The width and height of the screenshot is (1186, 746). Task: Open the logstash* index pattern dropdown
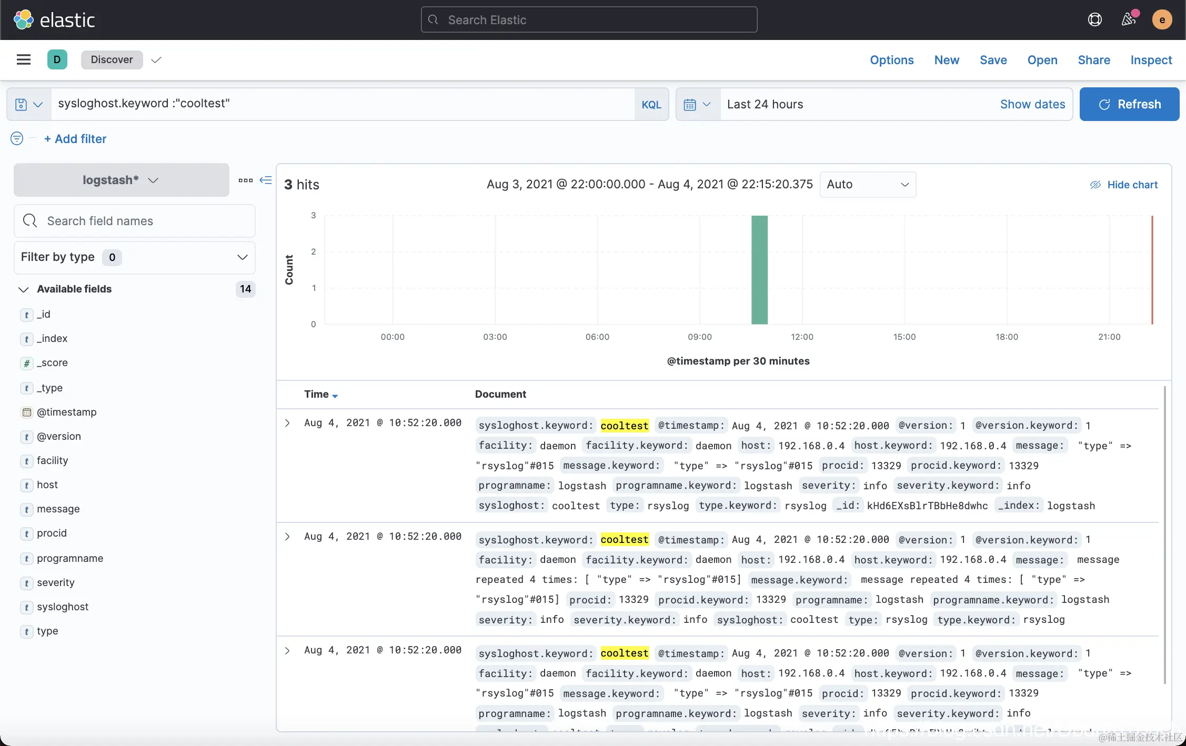click(121, 180)
